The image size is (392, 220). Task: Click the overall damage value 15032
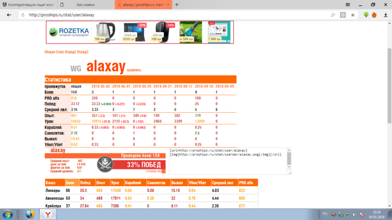click(76, 121)
